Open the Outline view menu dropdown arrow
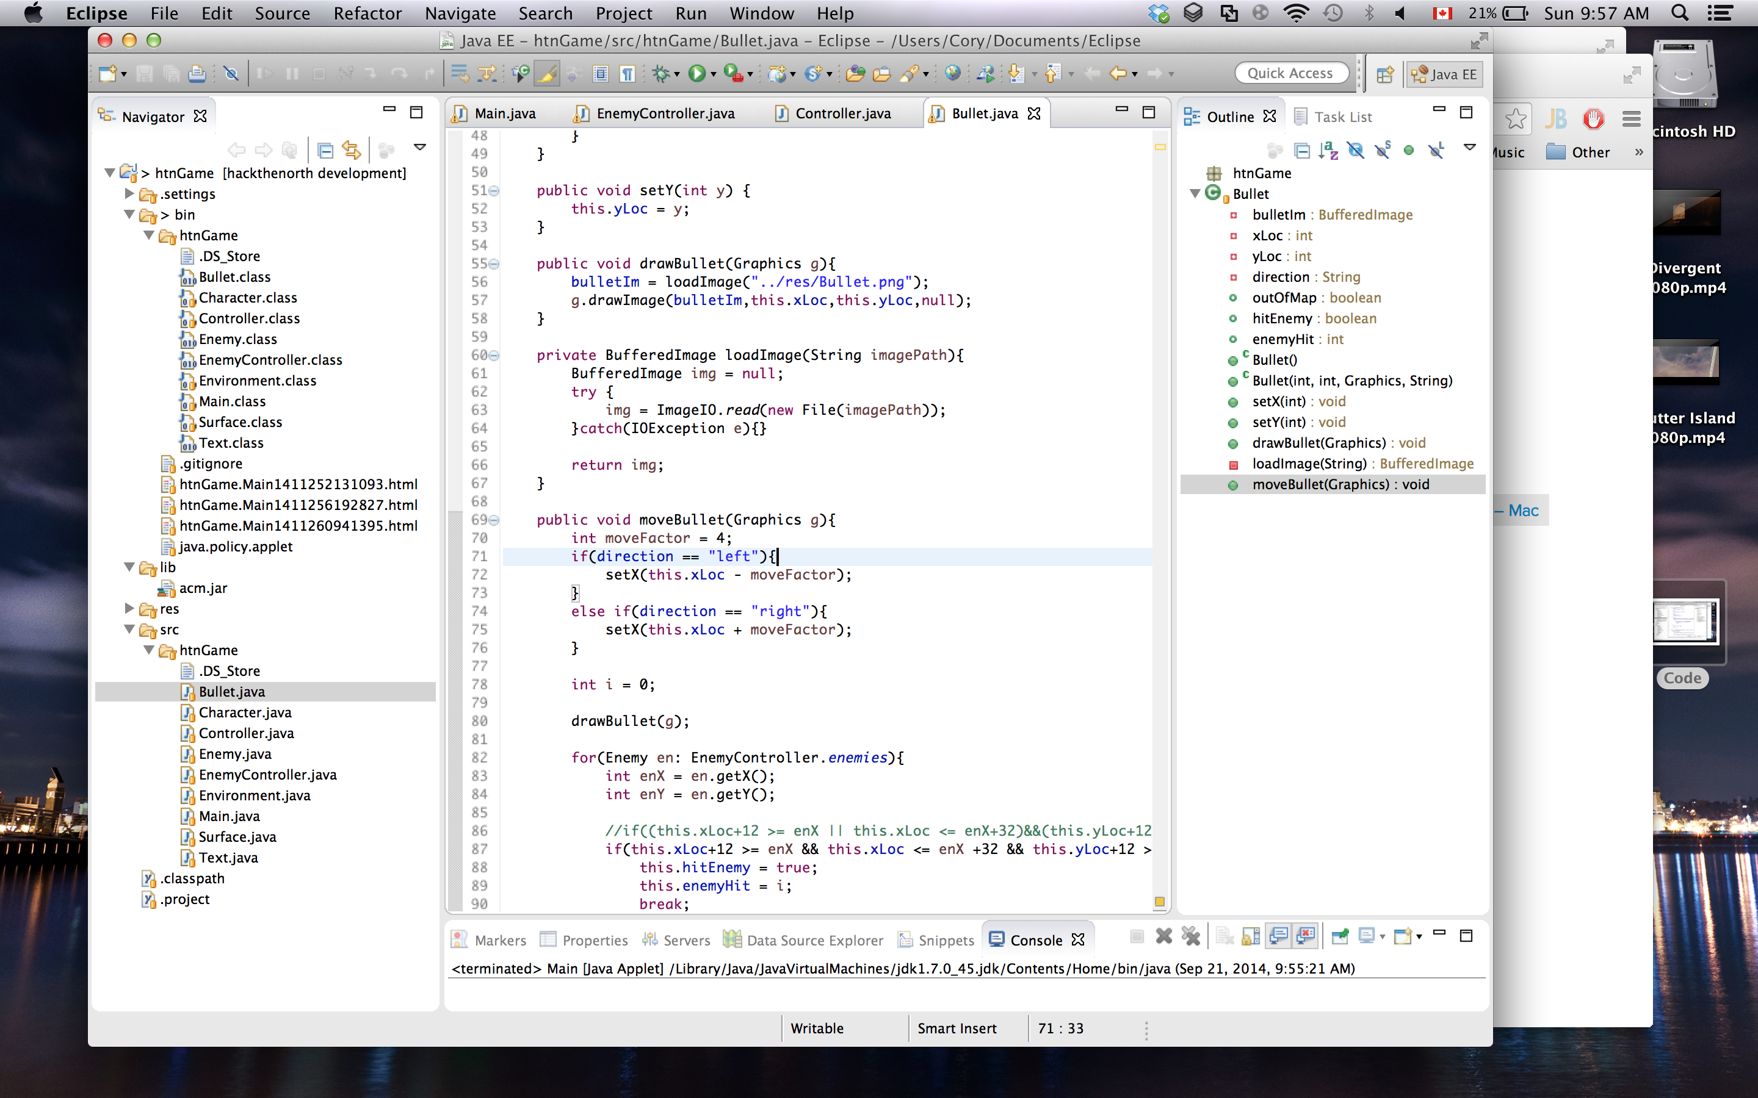 [x=1470, y=148]
